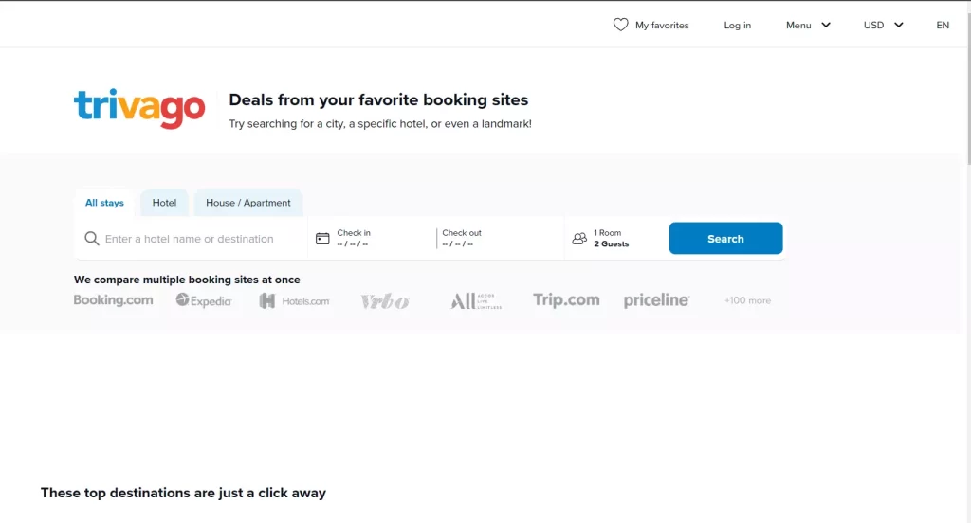Click the Vrbo logo
Screen dimensions: 971x523
pyautogui.click(x=385, y=301)
